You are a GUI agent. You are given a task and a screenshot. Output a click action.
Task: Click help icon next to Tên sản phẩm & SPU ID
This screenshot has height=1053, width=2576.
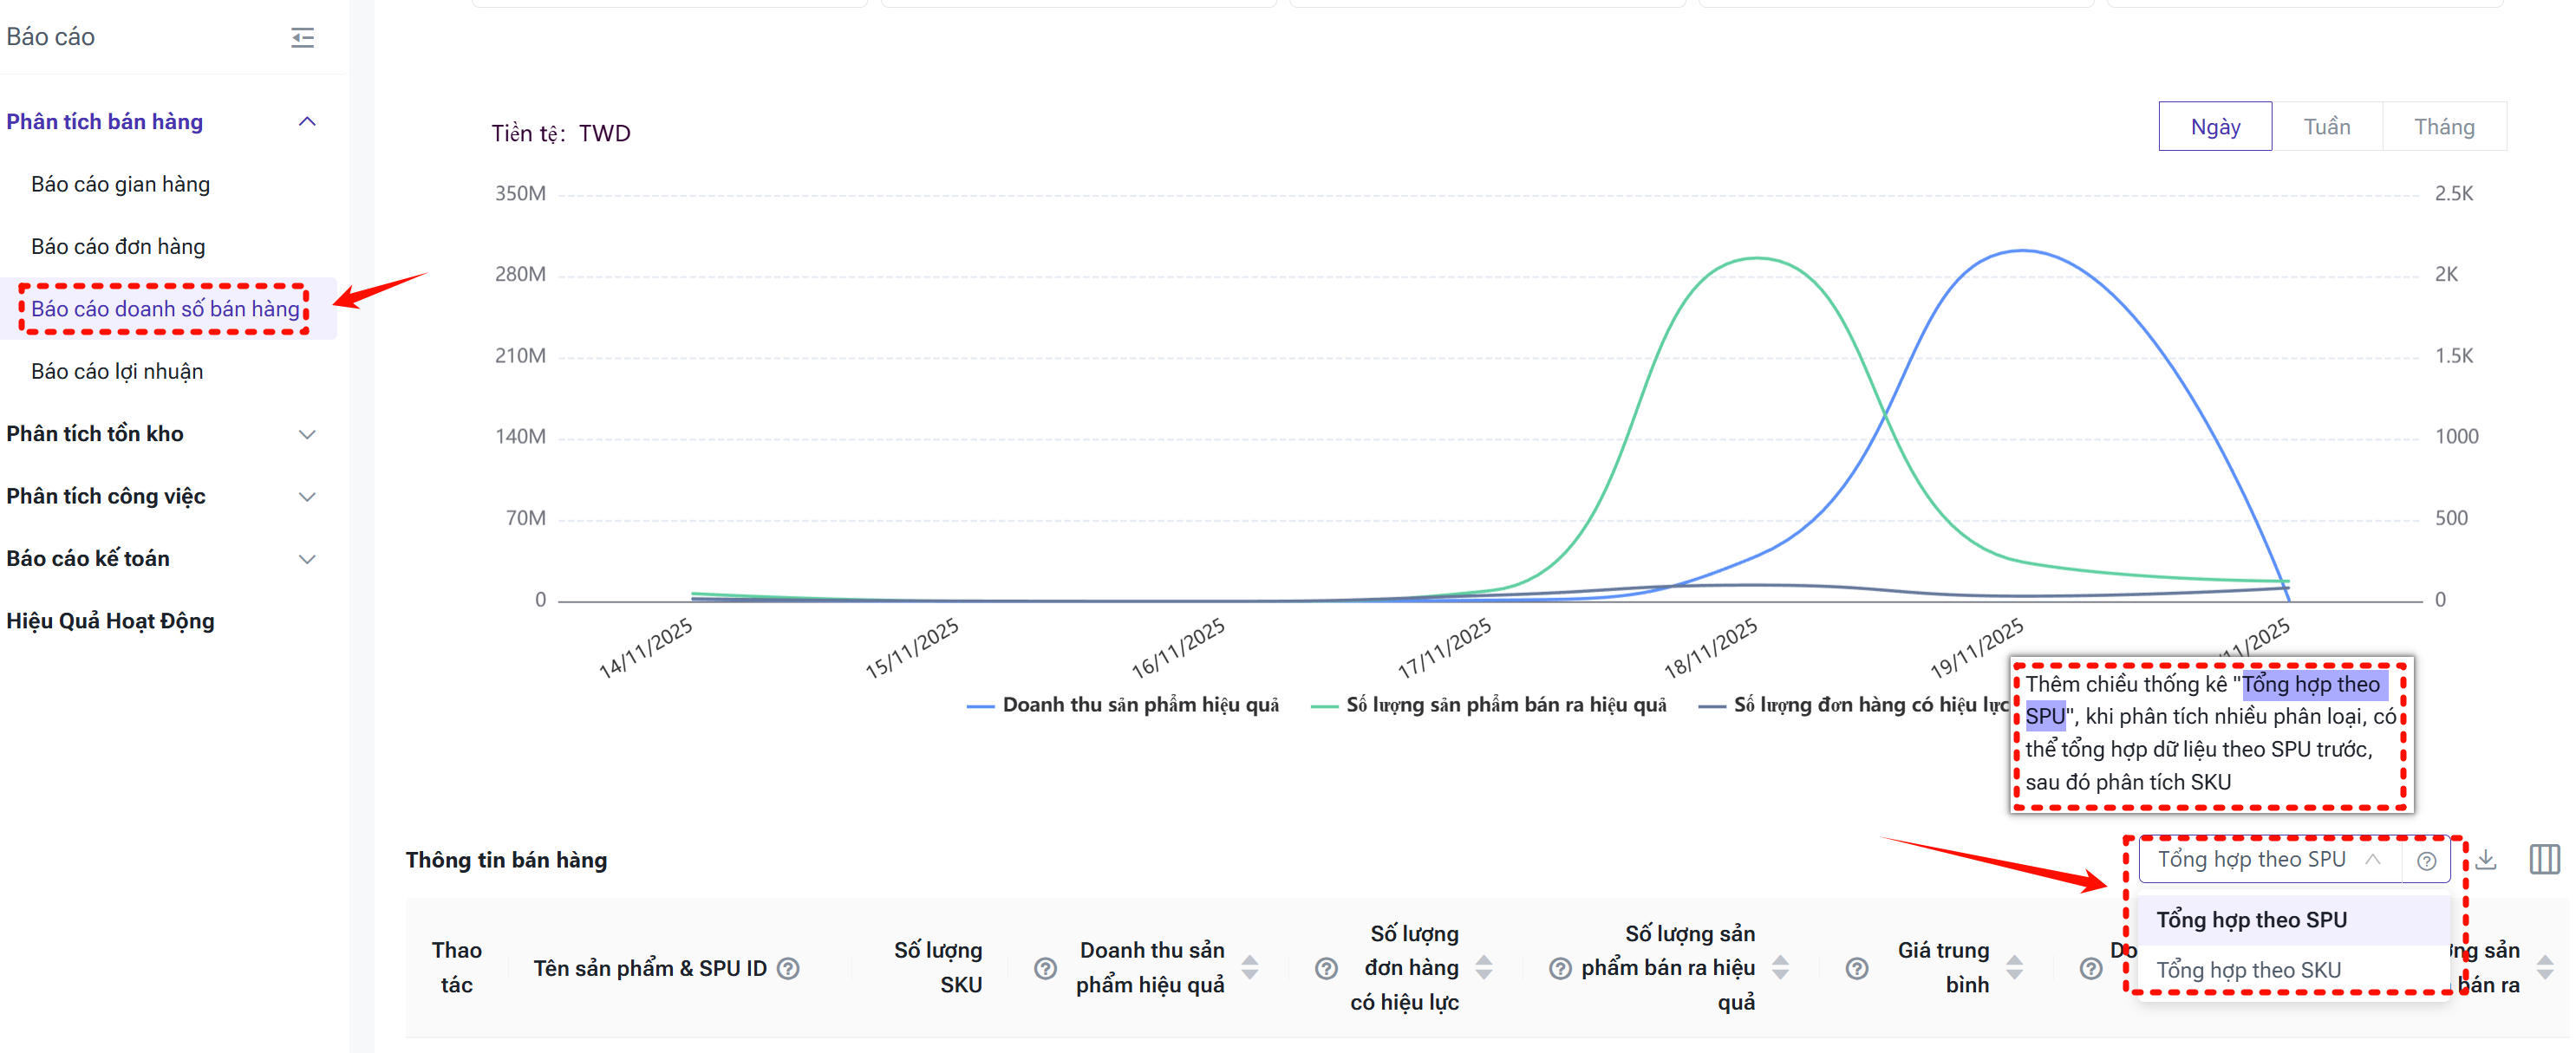pyautogui.click(x=788, y=968)
